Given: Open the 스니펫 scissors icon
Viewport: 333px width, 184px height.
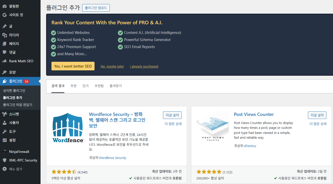Looking at the screenshot, I should click(x=4, y=114).
